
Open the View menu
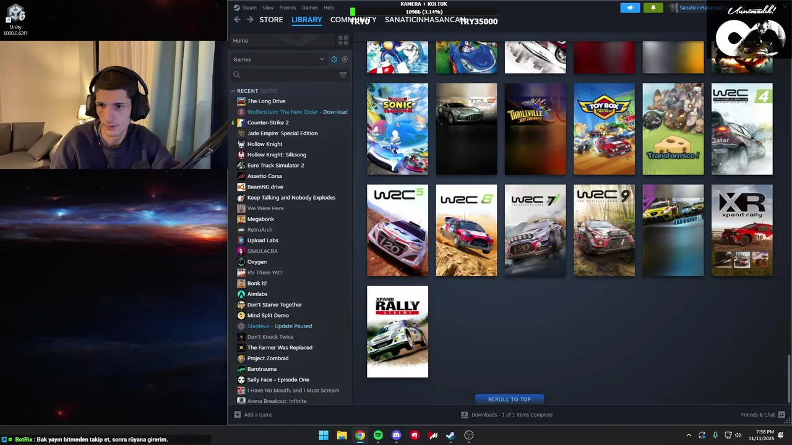click(268, 7)
